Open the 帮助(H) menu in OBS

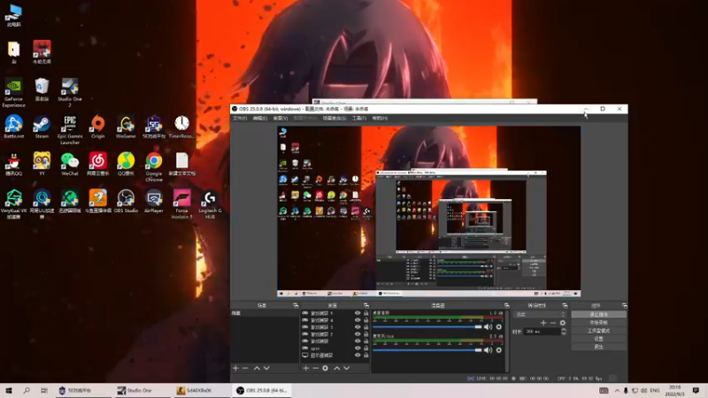pyautogui.click(x=380, y=119)
